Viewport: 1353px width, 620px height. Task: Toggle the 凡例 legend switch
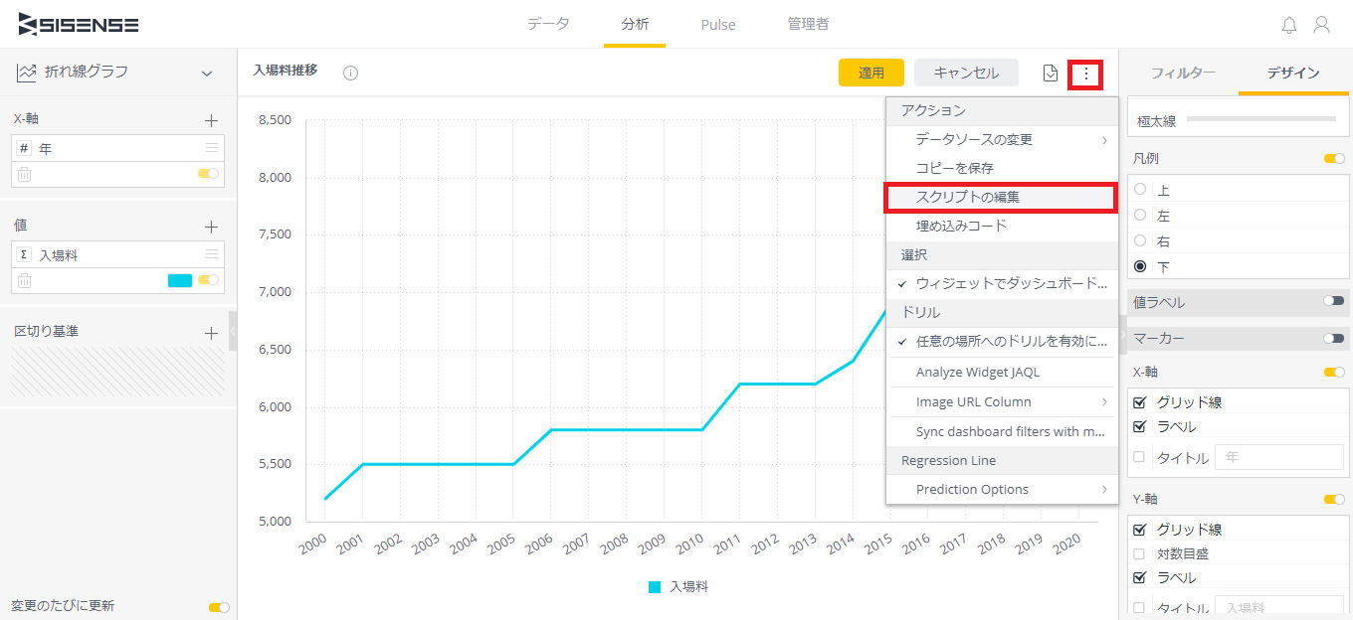coord(1333,159)
